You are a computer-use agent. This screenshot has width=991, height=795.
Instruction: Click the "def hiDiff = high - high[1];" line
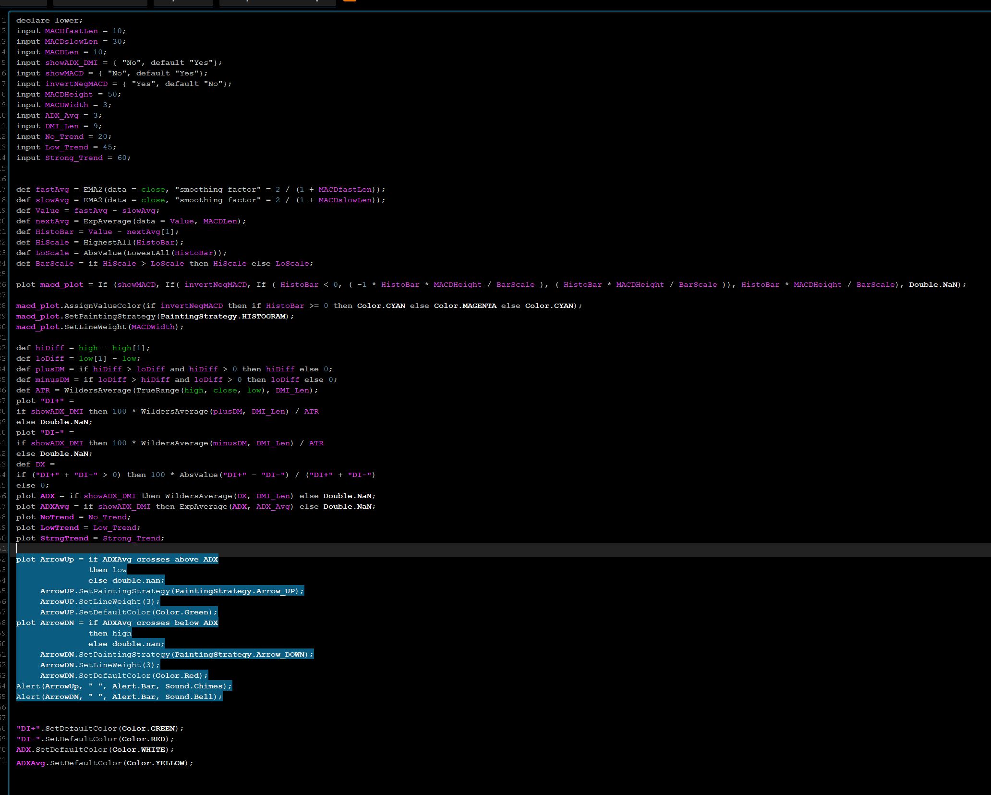tap(83, 348)
